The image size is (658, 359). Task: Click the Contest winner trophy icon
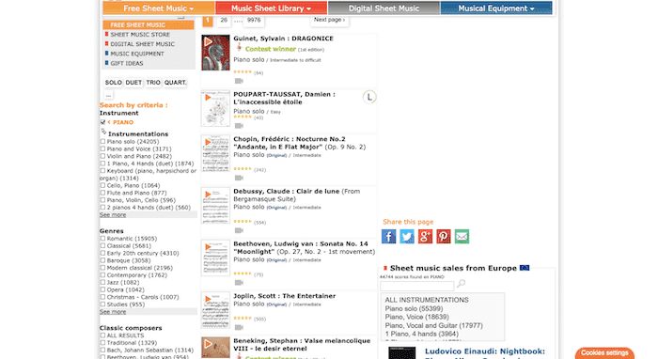(x=239, y=48)
